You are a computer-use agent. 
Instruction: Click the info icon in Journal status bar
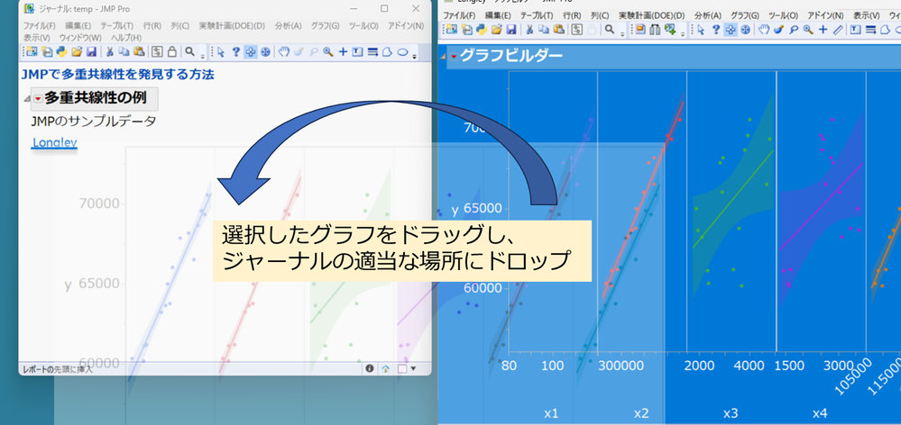370,369
